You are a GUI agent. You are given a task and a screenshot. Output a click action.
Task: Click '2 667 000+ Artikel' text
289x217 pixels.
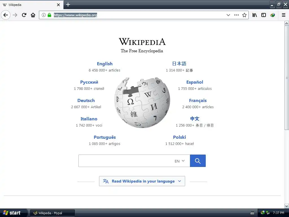86,107
